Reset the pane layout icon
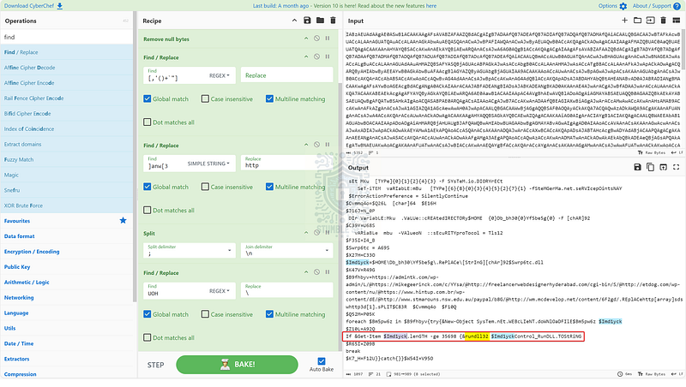The width and height of the screenshot is (686, 387). click(677, 21)
